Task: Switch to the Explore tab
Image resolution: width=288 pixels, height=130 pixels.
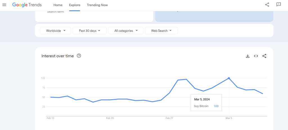Action: click(75, 5)
